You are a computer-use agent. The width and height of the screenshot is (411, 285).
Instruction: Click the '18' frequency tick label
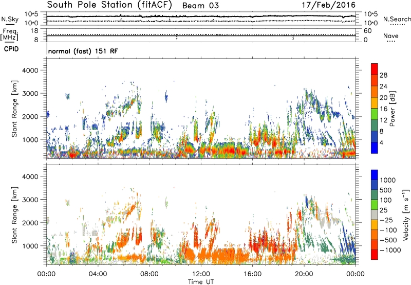34,31
